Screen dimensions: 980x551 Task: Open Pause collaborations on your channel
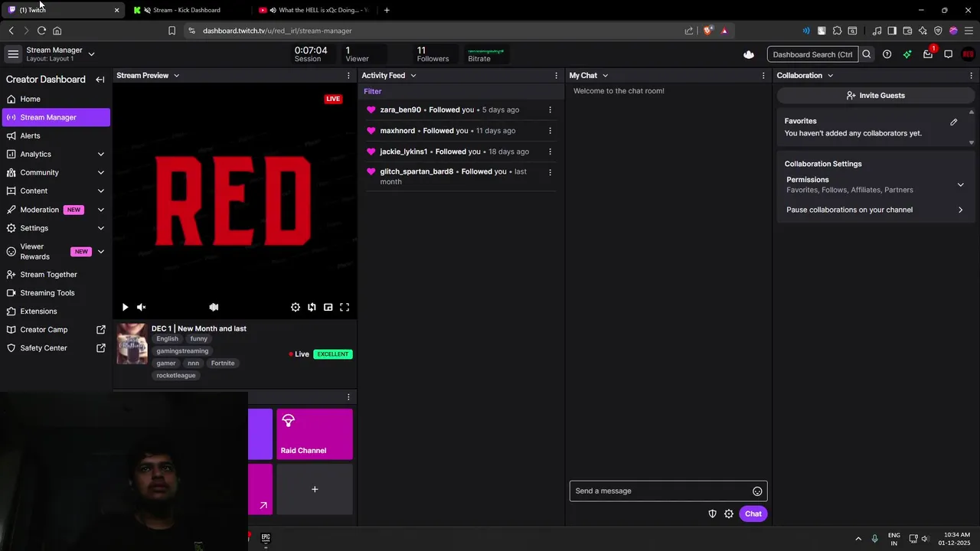875,210
